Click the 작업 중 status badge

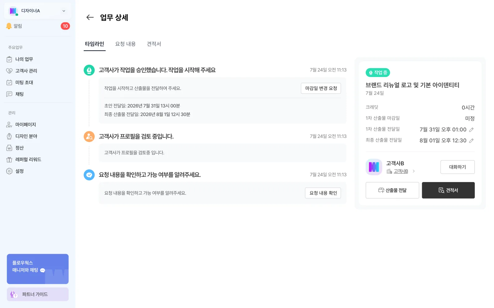pyautogui.click(x=378, y=73)
